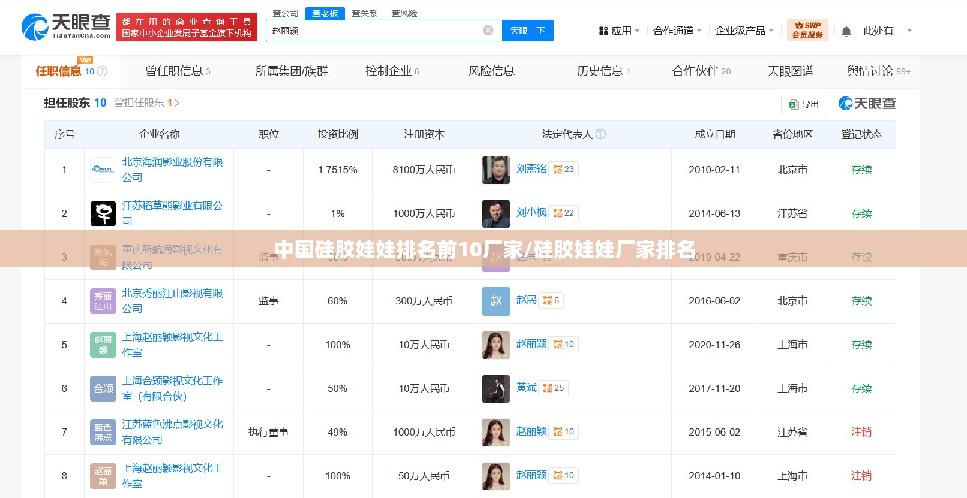Image resolution: width=967 pixels, height=498 pixels.
Task: Switch to the 查公司 search tab
Action: coord(286,13)
